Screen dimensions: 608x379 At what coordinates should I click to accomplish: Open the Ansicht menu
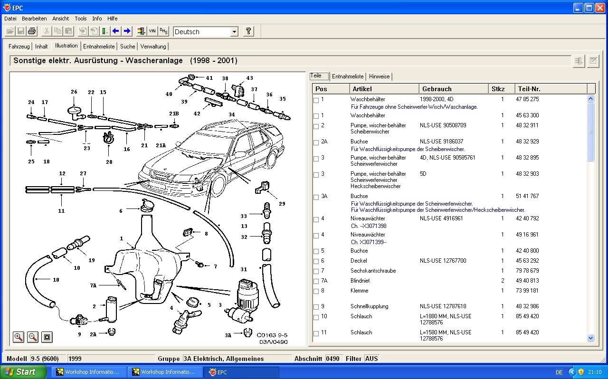61,19
